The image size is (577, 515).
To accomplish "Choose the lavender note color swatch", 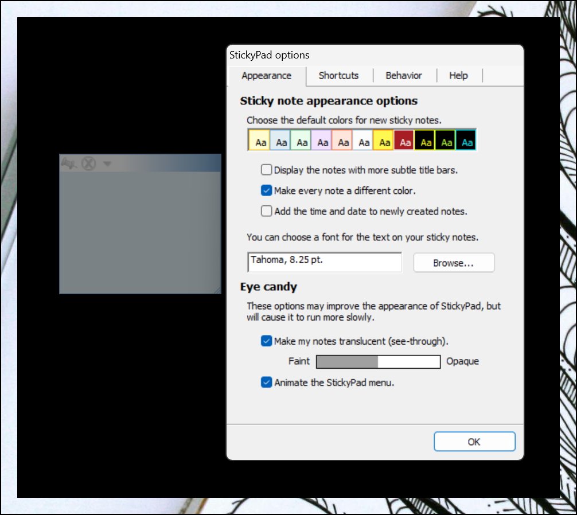I will (321, 140).
